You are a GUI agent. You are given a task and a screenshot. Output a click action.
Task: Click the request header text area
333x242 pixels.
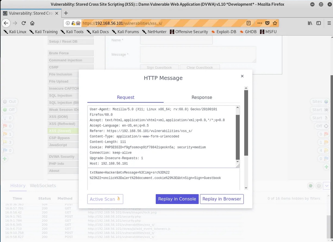[x=162, y=136]
